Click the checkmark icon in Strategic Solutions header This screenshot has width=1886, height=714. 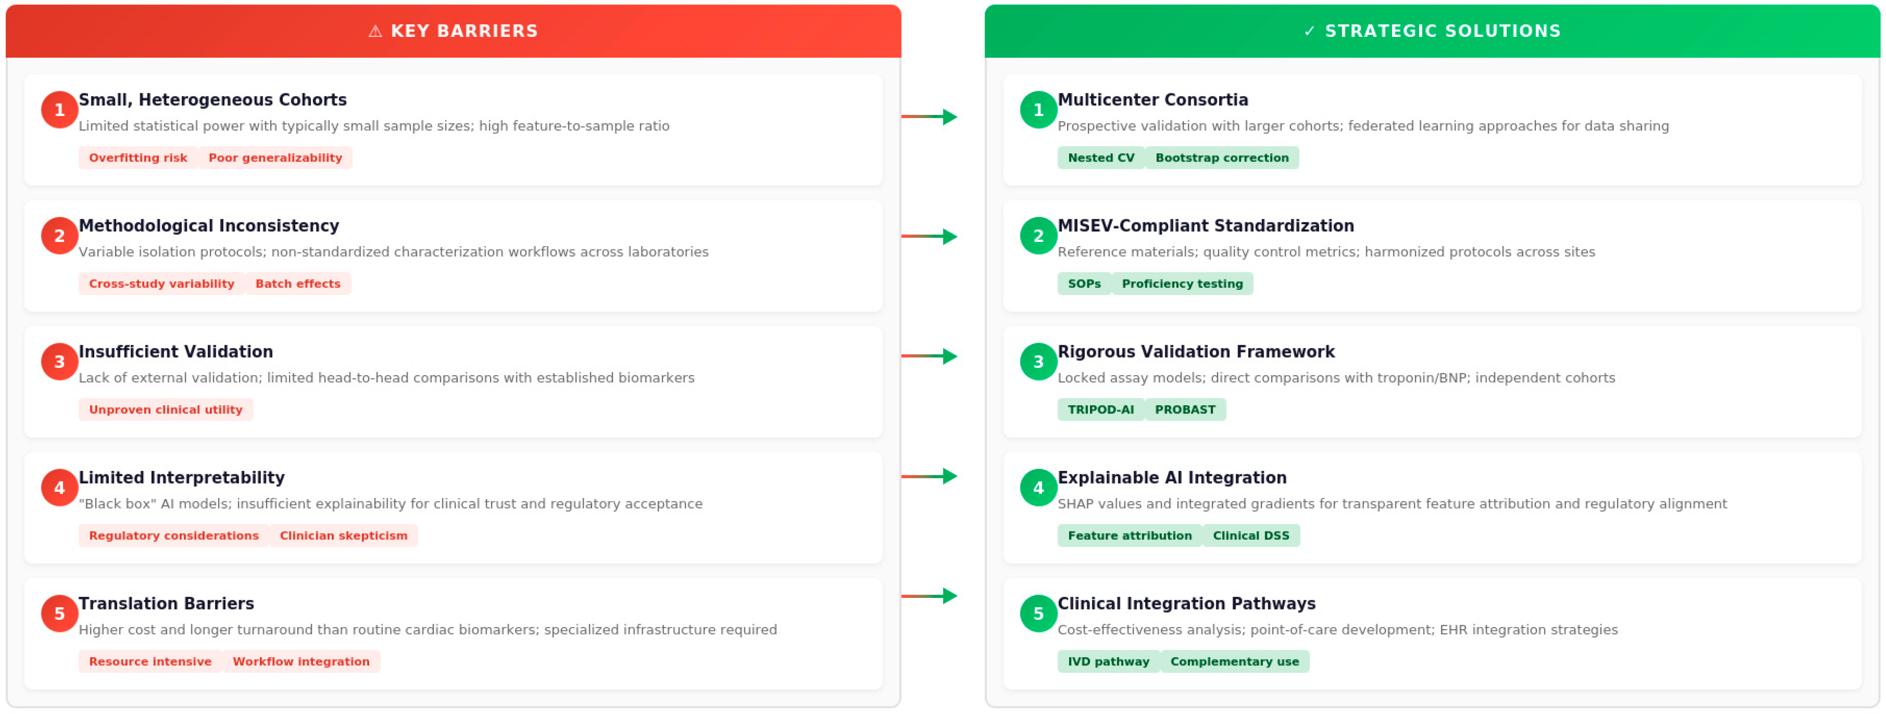coord(1309,31)
